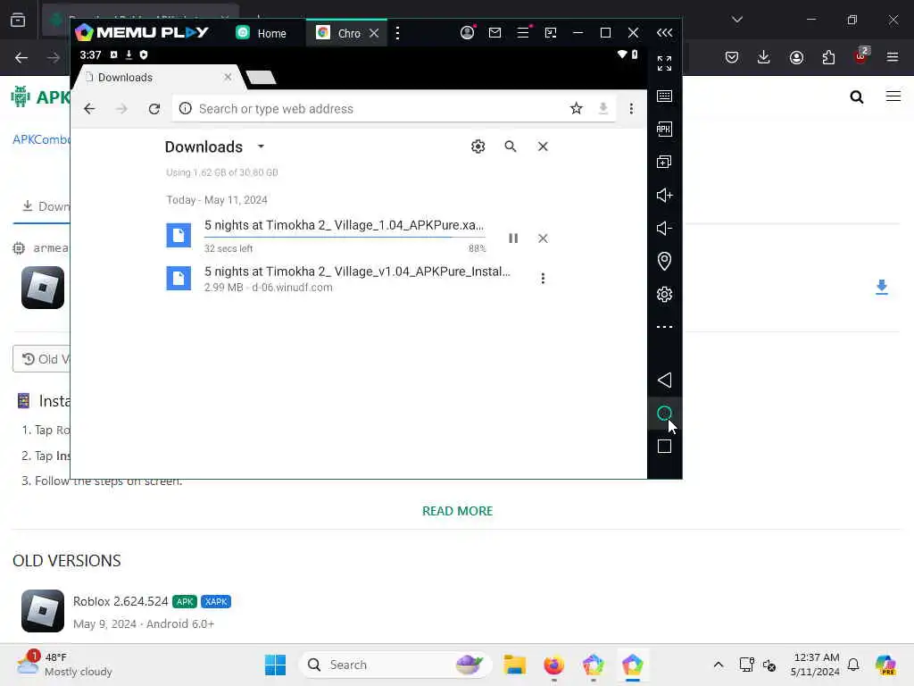The image size is (914, 686).
Task: Open Firefox application menu
Action: pos(893,57)
